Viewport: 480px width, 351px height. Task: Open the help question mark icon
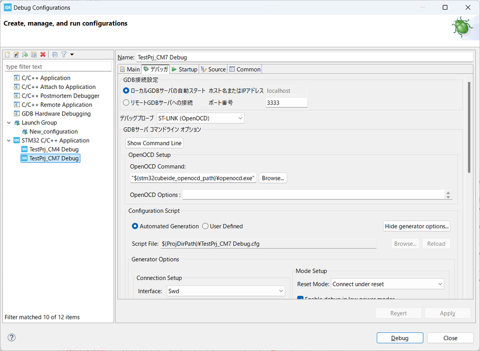click(12, 338)
